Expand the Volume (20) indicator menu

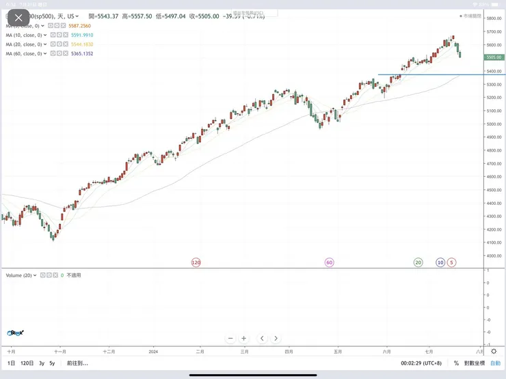[35, 275]
